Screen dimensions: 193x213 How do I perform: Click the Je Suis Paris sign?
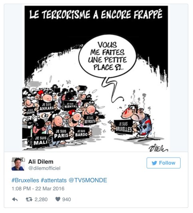(x=61, y=134)
